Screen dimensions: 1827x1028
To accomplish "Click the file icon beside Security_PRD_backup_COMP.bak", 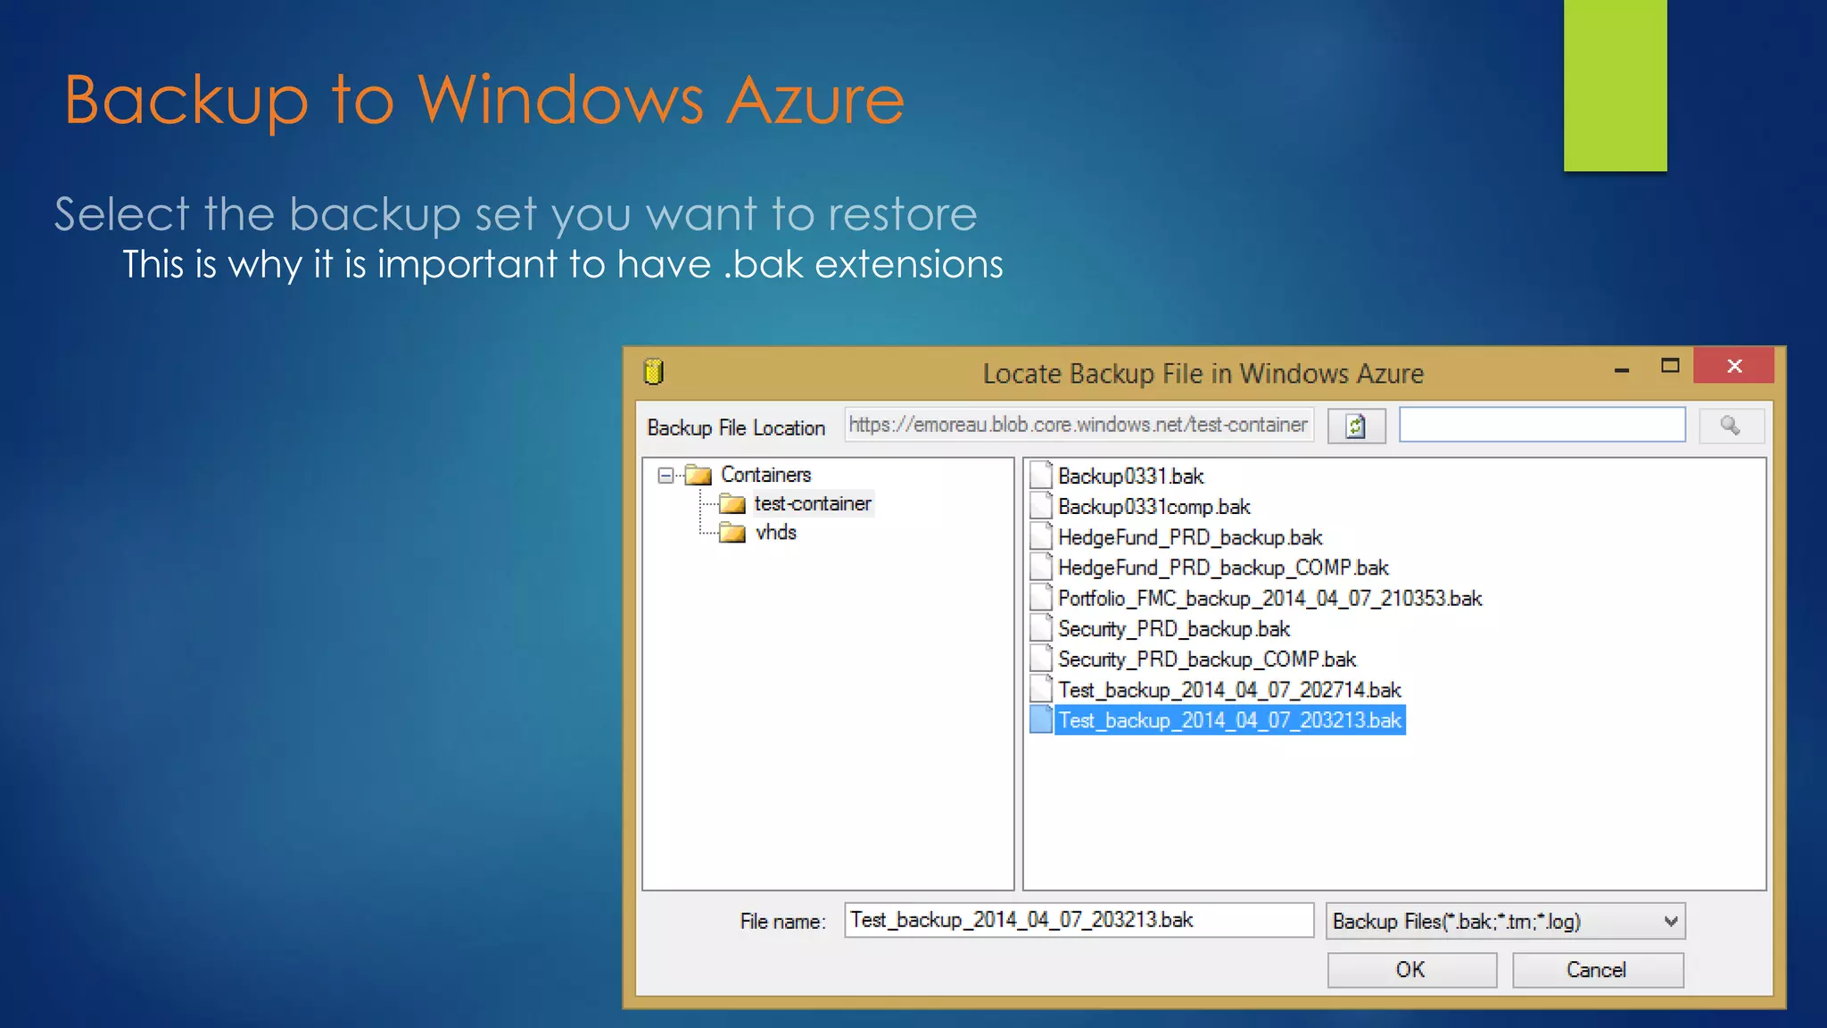I will point(1040,659).
